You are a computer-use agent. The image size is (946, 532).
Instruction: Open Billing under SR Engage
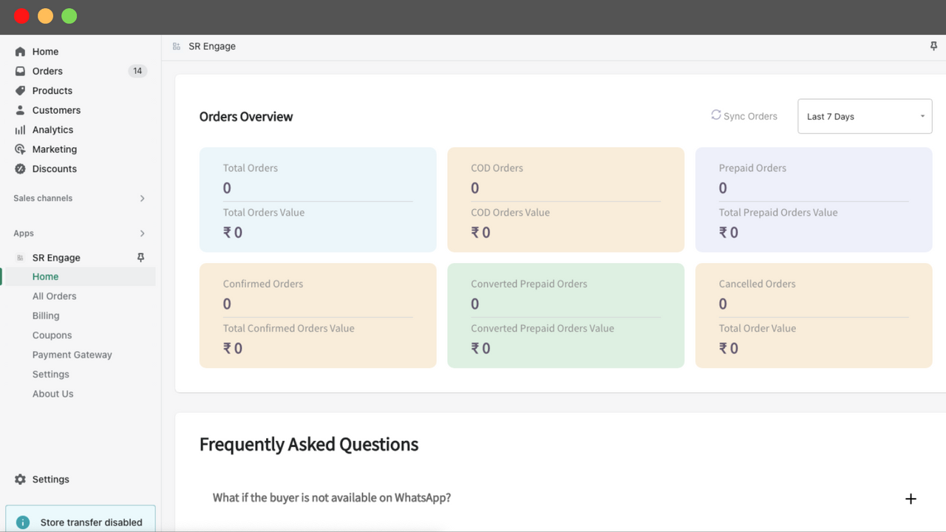46,316
